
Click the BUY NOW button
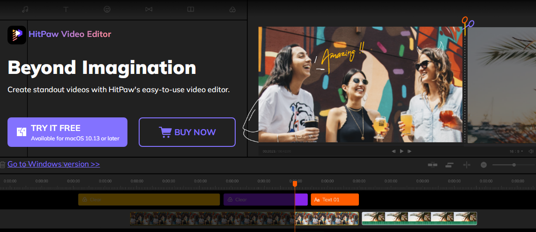[187, 132]
